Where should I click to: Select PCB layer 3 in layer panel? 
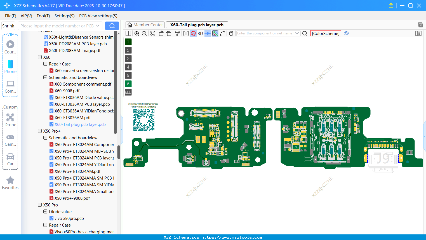point(128,58)
